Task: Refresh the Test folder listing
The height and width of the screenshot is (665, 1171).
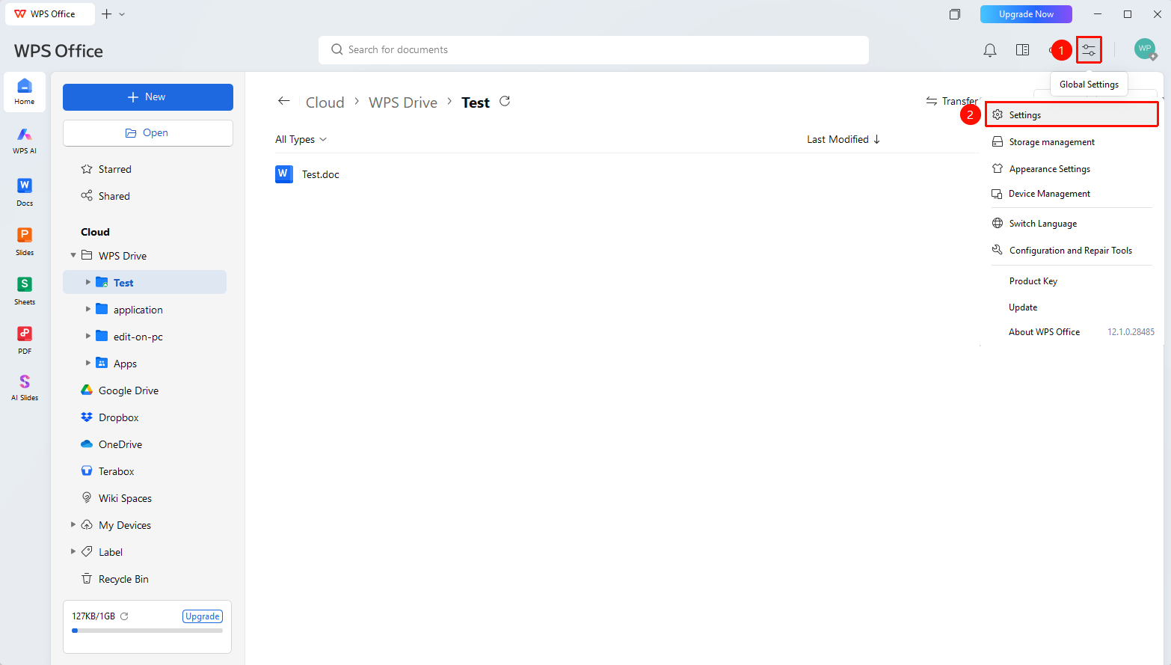Action: pos(505,101)
